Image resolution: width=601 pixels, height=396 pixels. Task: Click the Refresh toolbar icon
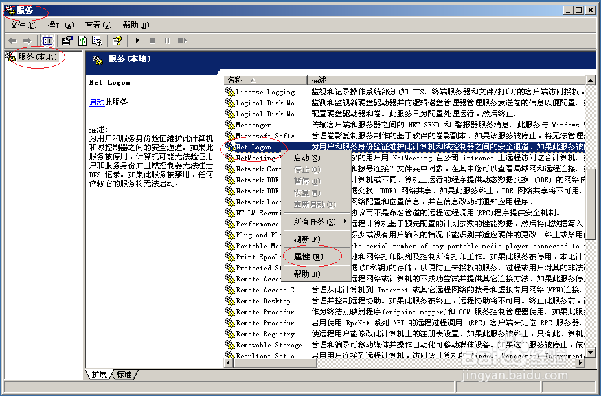click(x=82, y=41)
